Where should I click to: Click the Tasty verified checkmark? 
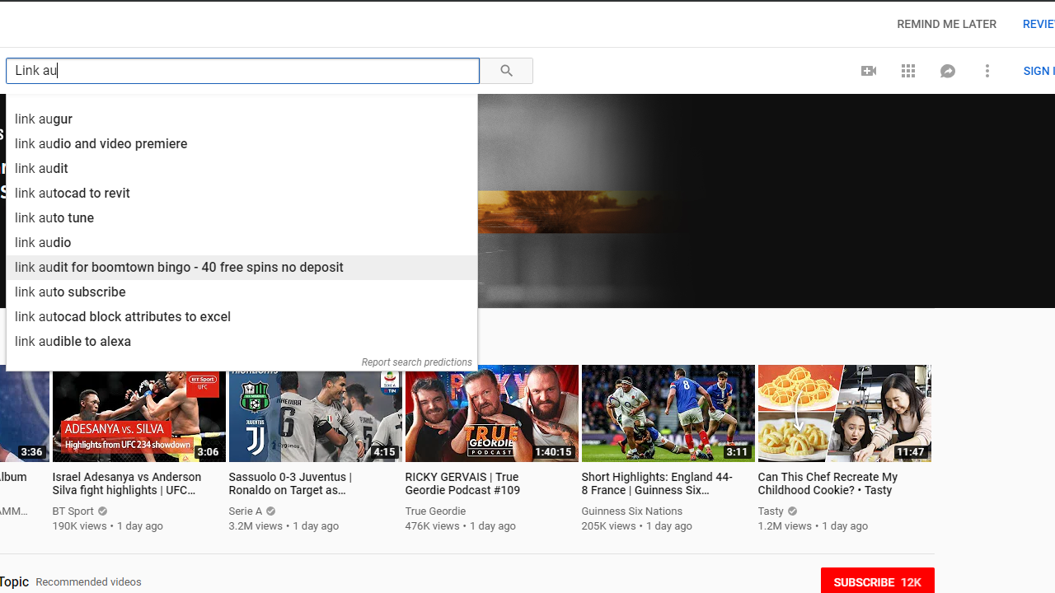(793, 511)
